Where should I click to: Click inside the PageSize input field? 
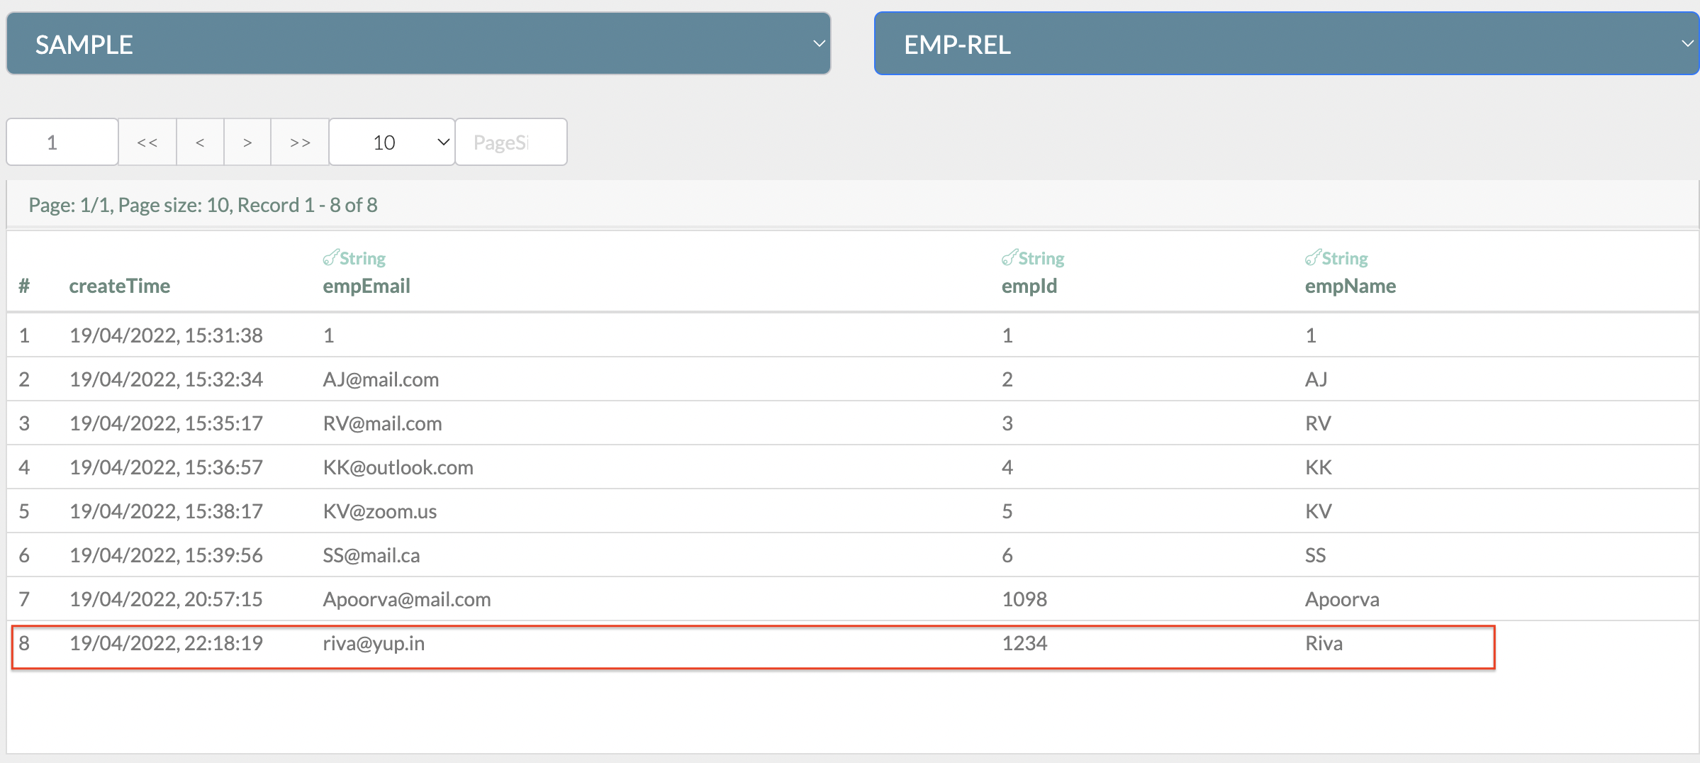510,142
